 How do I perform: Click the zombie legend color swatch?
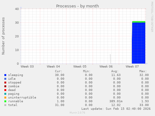pos(5,86)
